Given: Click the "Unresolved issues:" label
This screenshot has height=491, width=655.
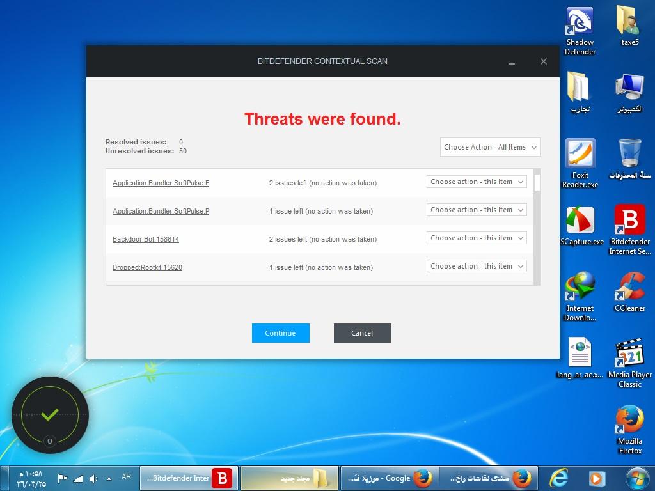Looking at the screenshot, I should pyautogui.click(x=140, y=151).
